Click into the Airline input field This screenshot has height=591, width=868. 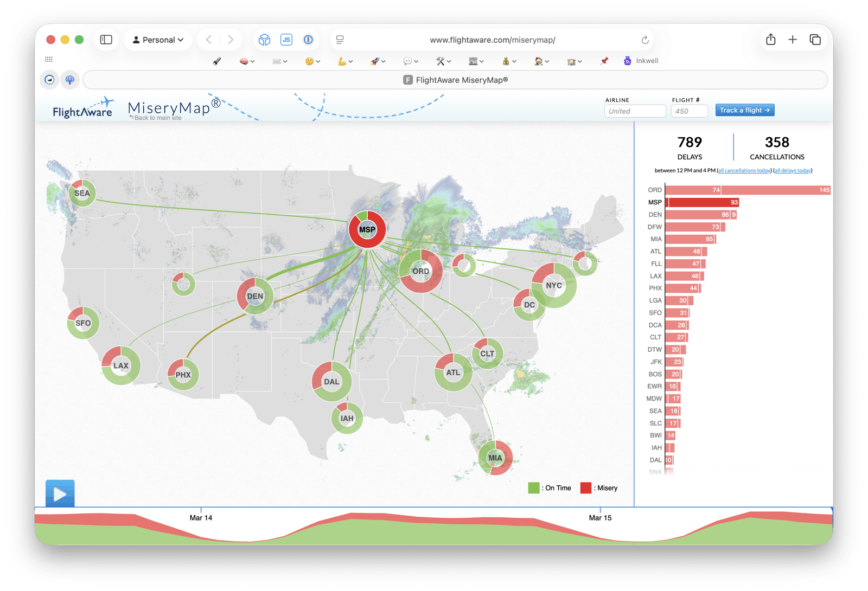(635, 111)
